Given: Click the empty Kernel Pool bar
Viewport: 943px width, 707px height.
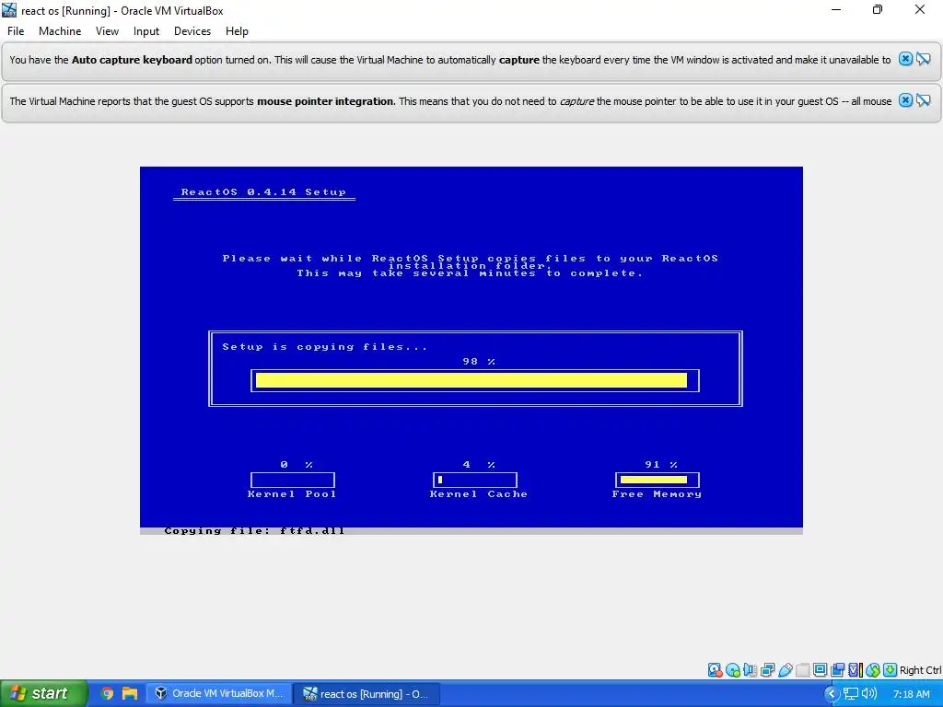Looking at the screenshot, I should tap(292, 480).
